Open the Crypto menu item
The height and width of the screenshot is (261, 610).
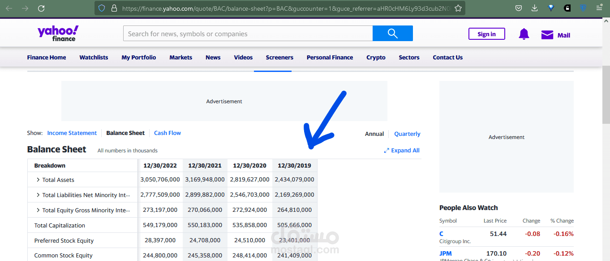pyautogui.click(x=376, y=57)
